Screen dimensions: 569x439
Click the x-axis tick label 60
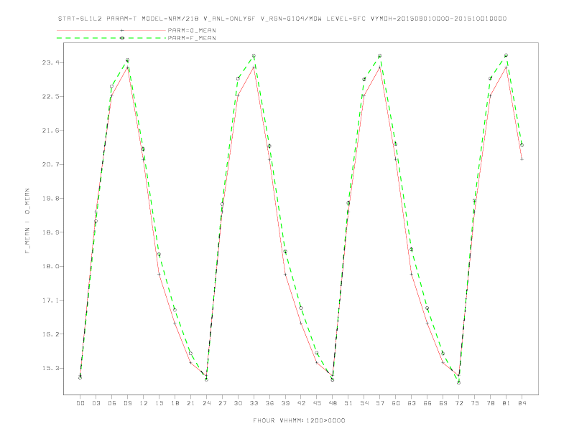(396, 403)
